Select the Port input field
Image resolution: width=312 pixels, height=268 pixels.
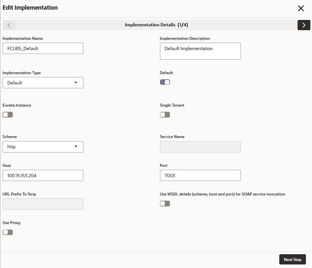coord(200,176)
